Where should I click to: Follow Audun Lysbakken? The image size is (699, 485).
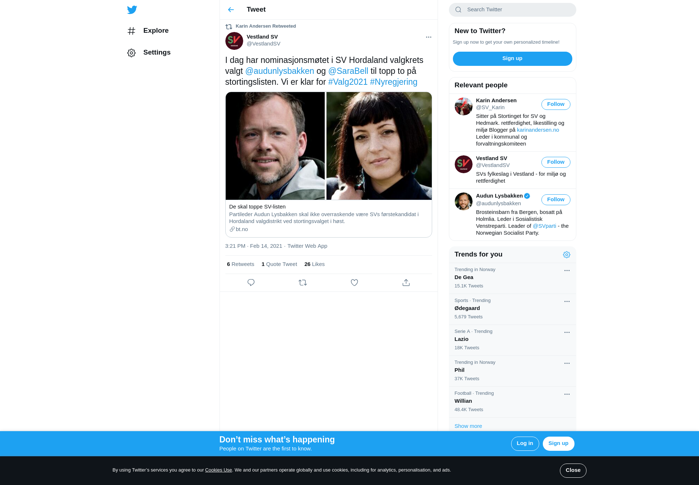click(x=556, y=200)
